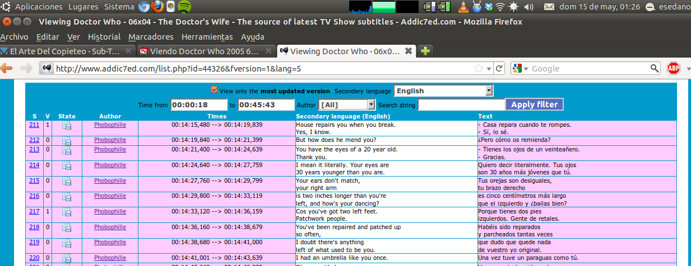Bookmark this page with the star
This screenshot has height=266, width=691.
coord(478,68)
